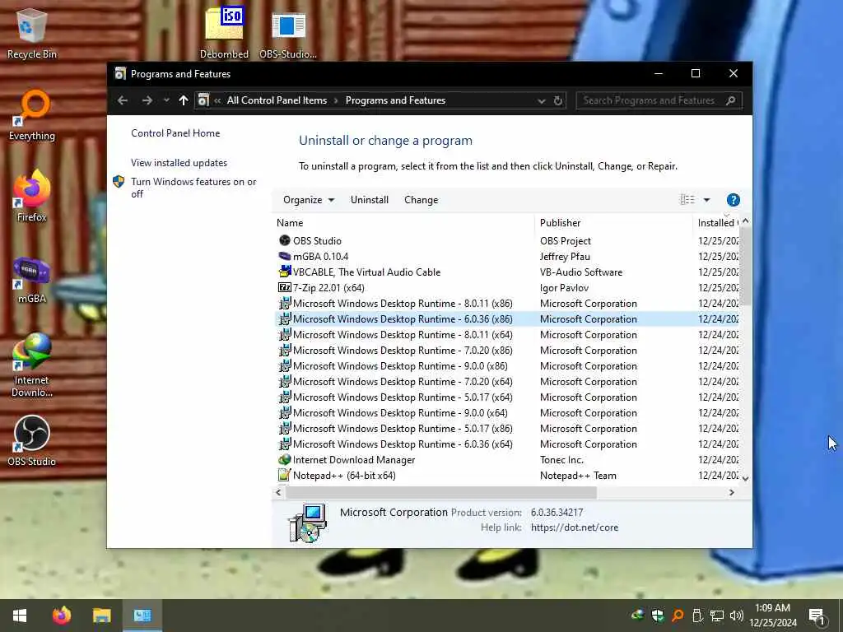Go forward in Programs and Features

tap(147, 100)
